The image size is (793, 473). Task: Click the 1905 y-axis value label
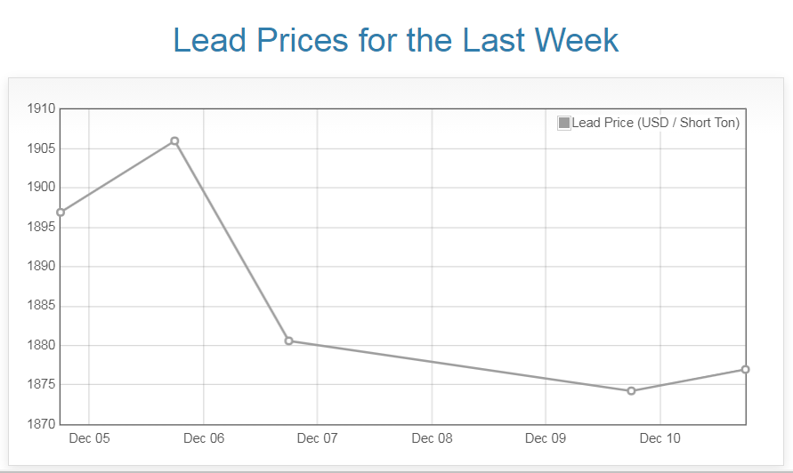click(42, 148)
